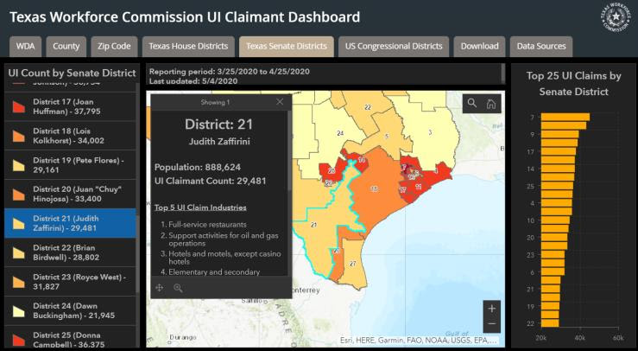Click District 20 orange legend swatch
Image resolution: width=638 pixels, height=351 pixels.
tap(19, 195)
